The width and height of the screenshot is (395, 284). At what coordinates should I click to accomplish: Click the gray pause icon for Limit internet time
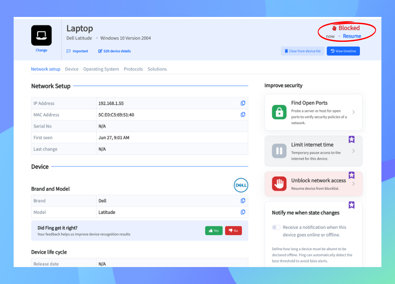pyautogui.click(x=279, y=151)
